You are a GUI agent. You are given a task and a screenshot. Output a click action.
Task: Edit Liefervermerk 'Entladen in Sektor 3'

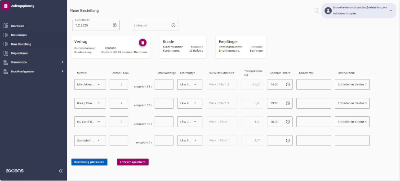[x=352, y=103]
